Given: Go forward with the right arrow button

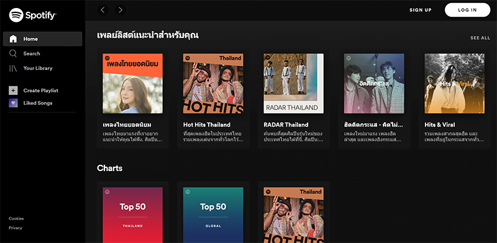Looking at the screenshot, I should pyautogui.click(x=121, y=10).
